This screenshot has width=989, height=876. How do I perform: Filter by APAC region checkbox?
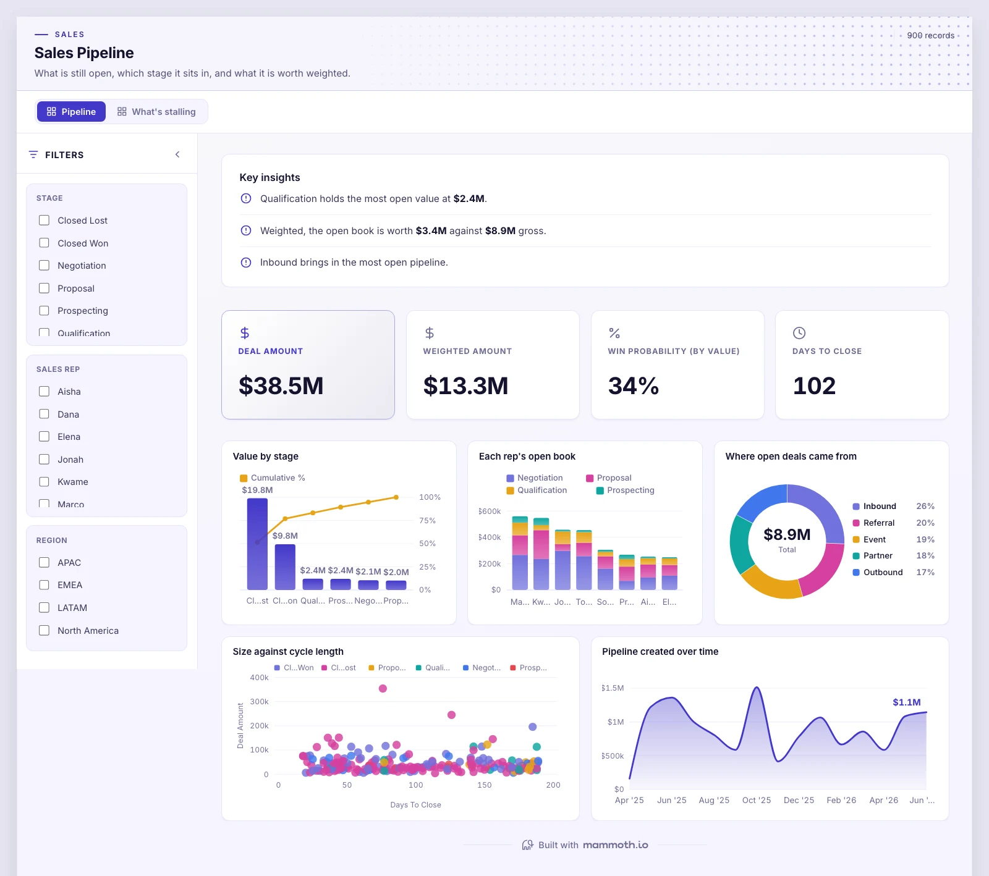coord(45,563)
